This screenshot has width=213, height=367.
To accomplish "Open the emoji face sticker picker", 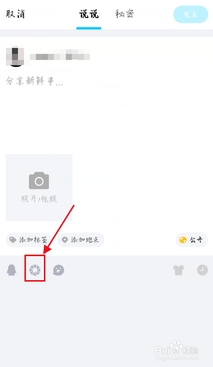I will pos(58,270).
